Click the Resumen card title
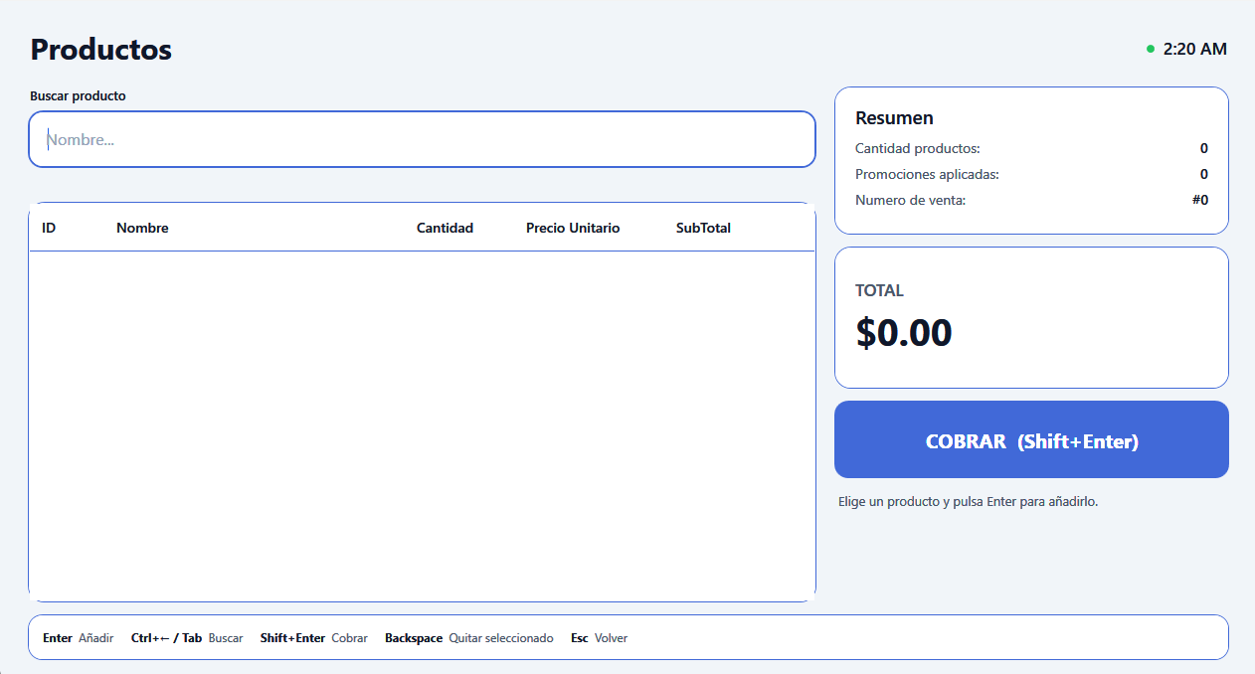 click(x=894, y=118)
